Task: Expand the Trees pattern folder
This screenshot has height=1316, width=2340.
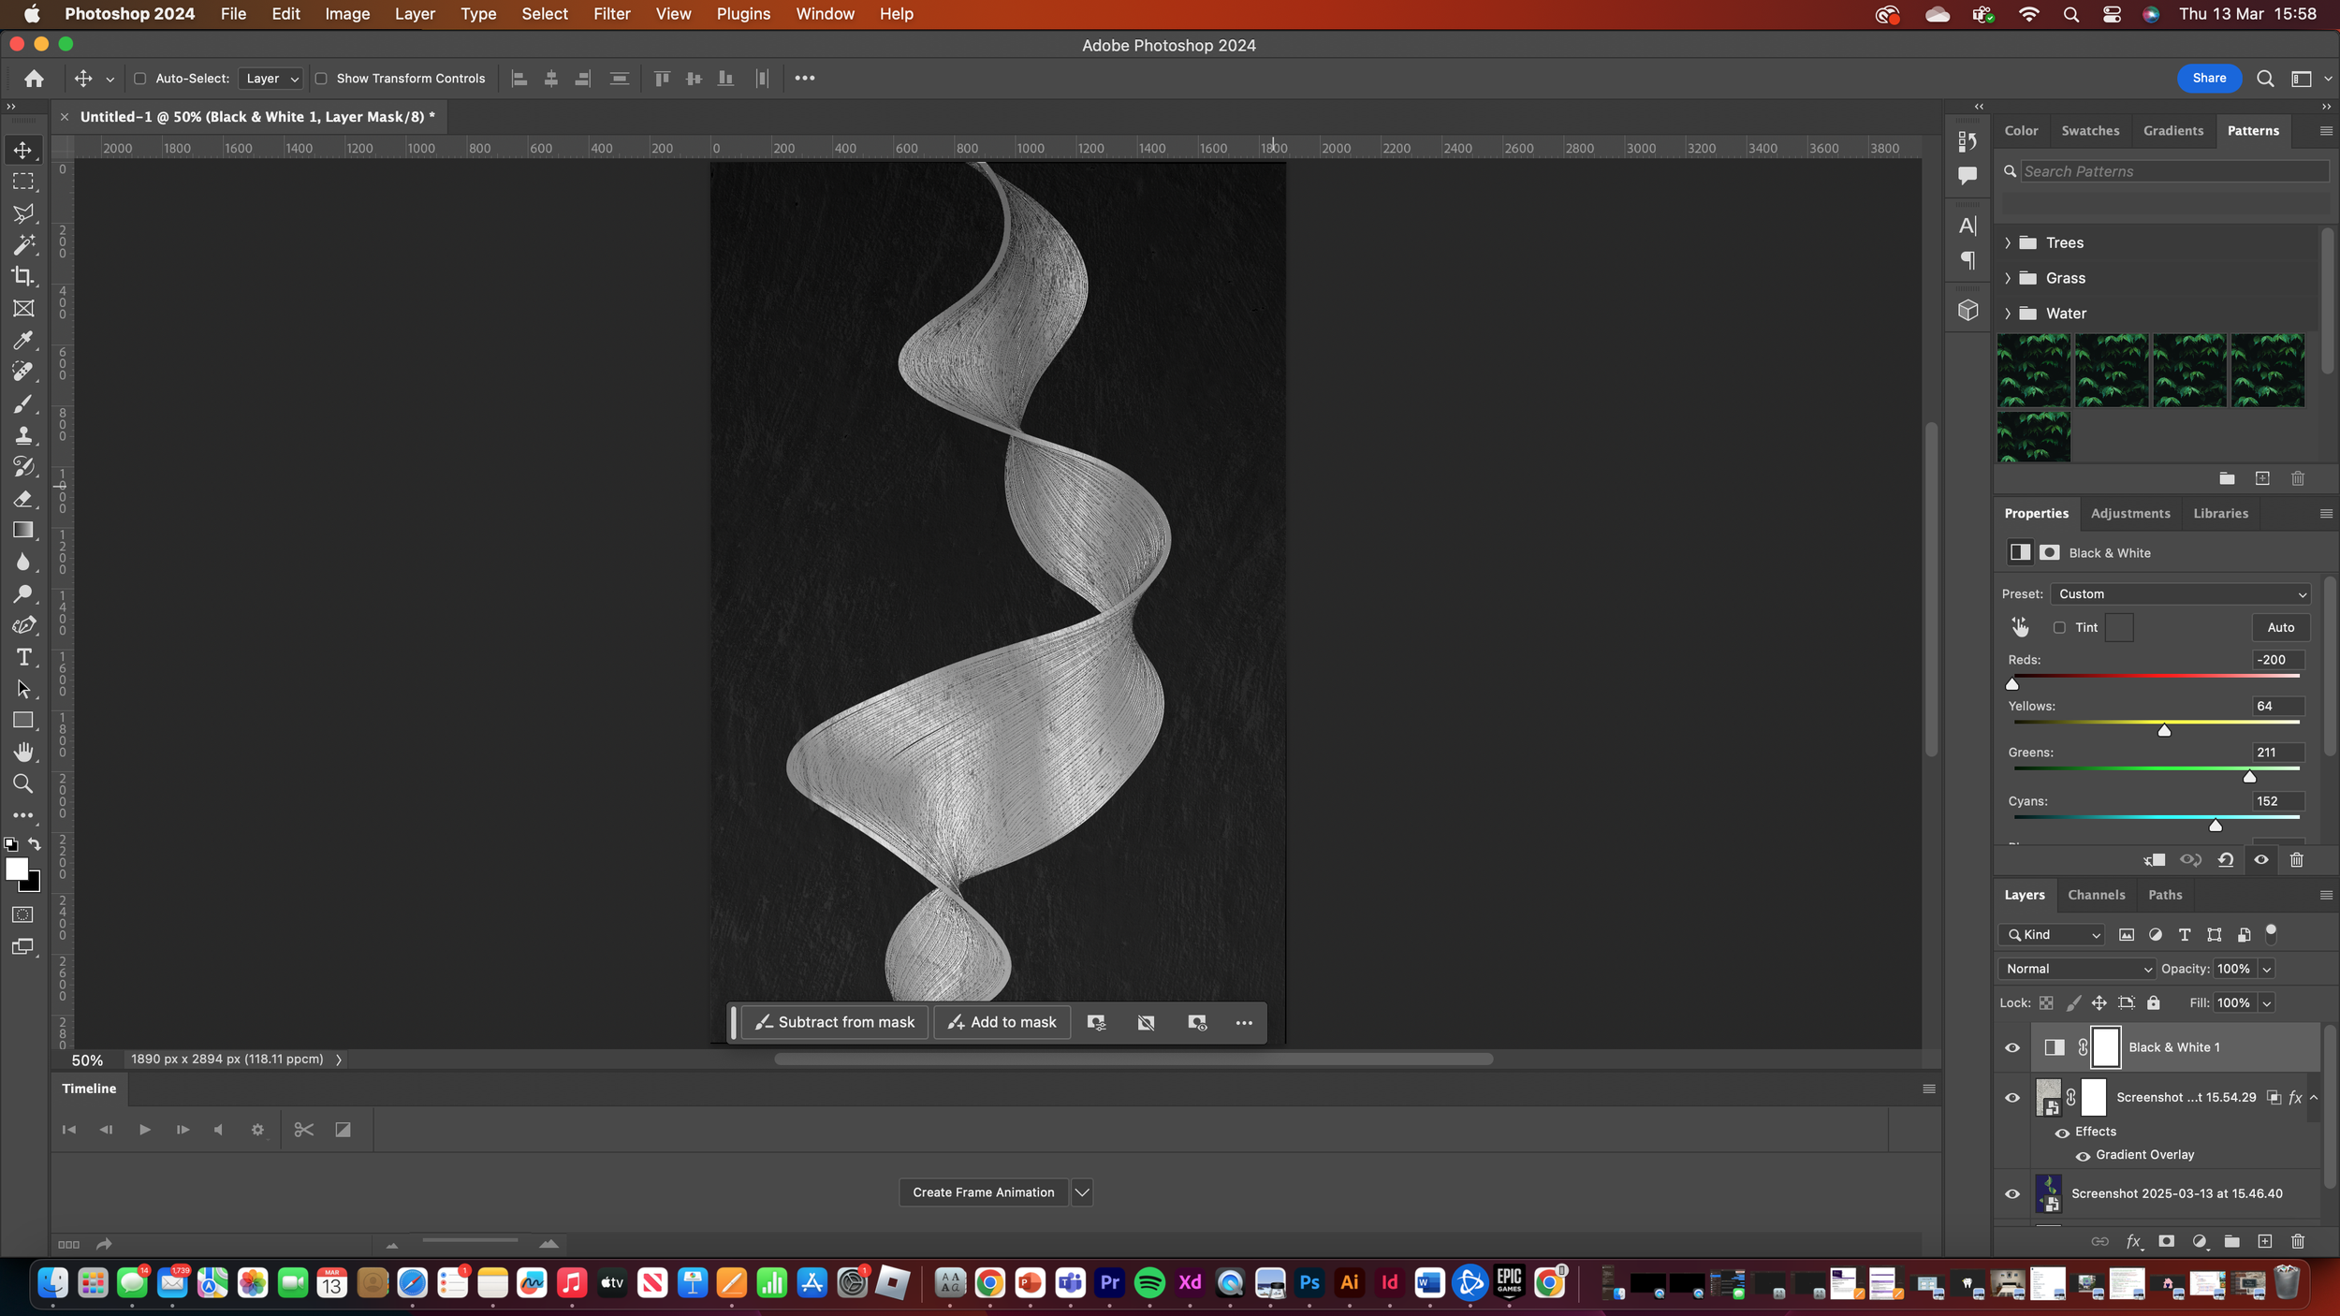Action: (x=2007, y=243)
